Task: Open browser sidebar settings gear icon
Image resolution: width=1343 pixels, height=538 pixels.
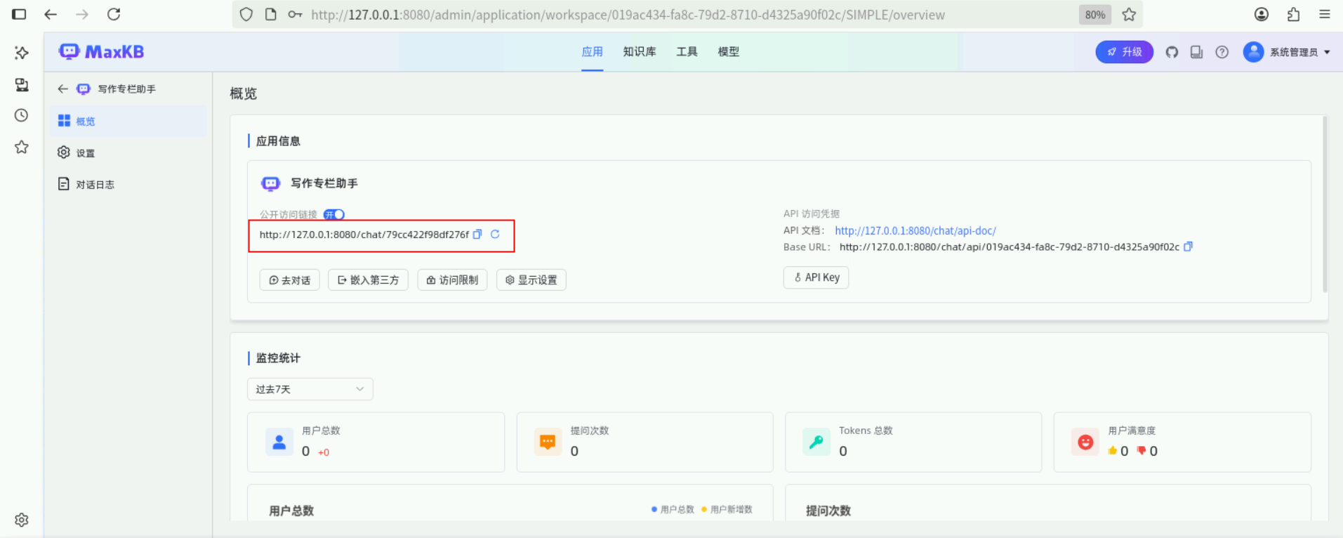Action: 22,520
